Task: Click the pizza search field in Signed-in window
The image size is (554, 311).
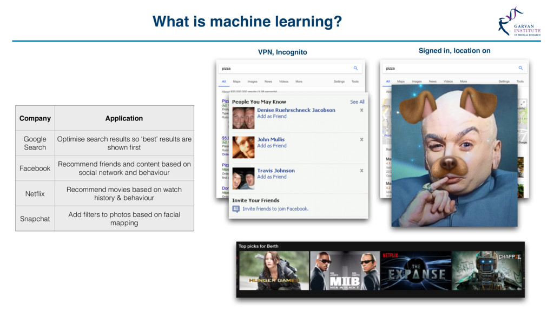Action: click(x=454, y=68)
